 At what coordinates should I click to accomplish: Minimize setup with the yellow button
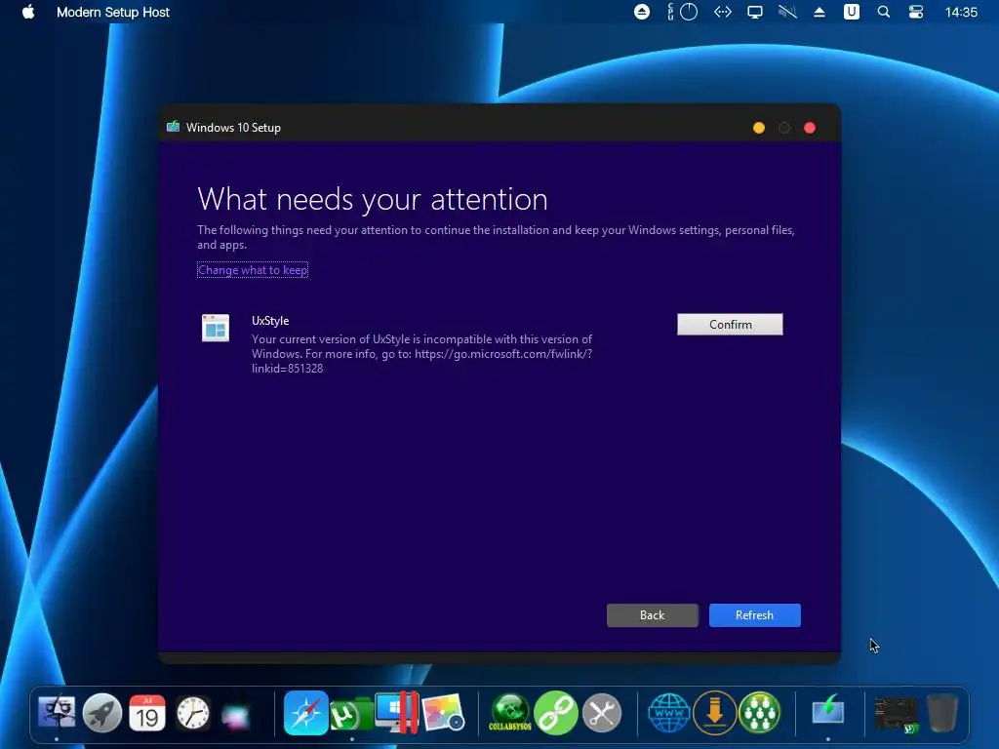point(758,128)
